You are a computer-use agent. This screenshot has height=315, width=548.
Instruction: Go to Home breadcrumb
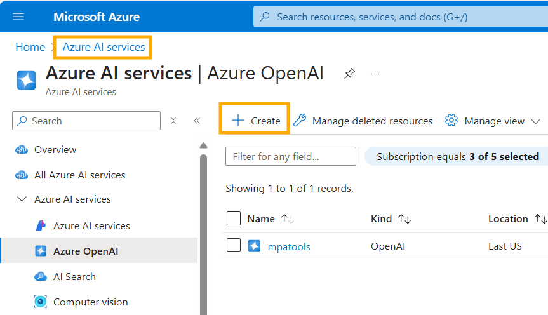coord(30,47)
